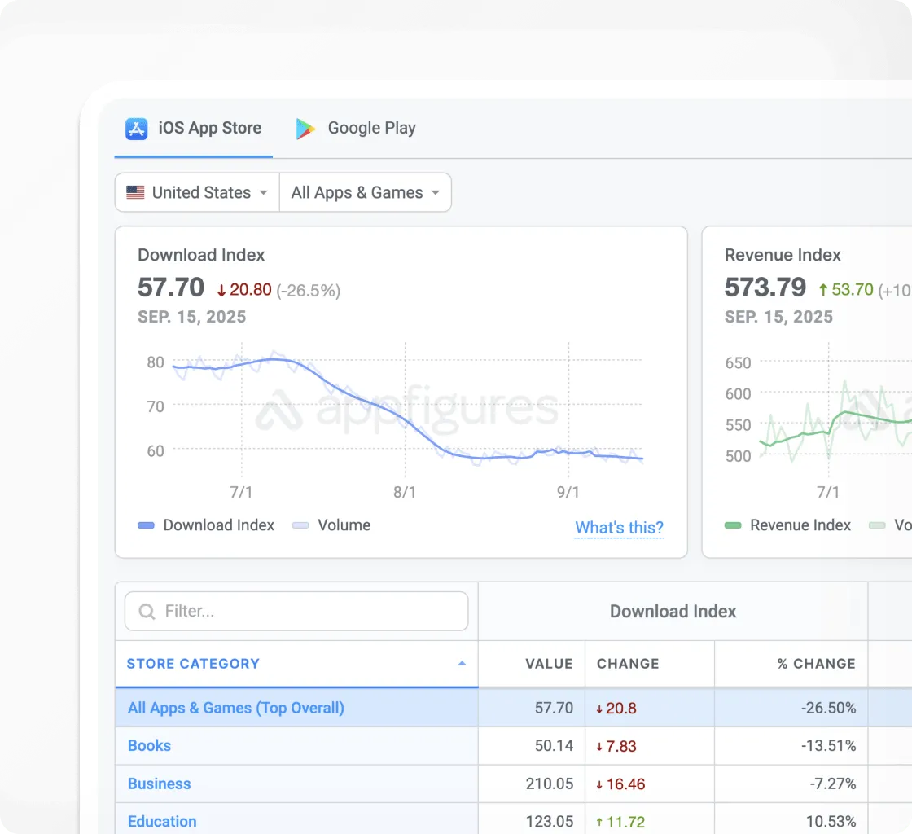The image size is (912, 834).
Task: Switch to the iOS App Store tab
Action: pos(194,129)
